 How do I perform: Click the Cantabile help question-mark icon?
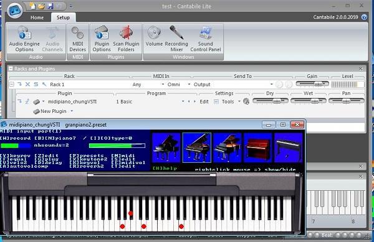pos(364,17)
